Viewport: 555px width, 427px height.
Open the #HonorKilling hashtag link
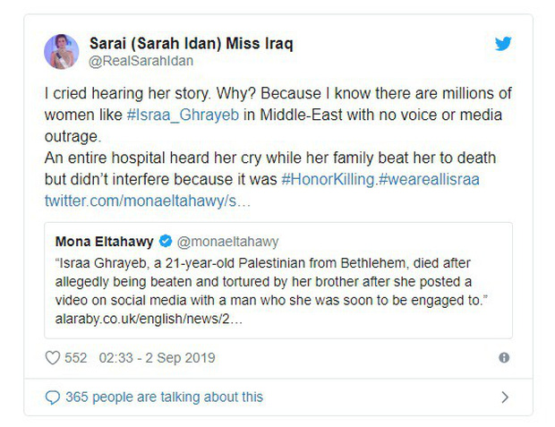pyautogui.click(x=329, y=179)
